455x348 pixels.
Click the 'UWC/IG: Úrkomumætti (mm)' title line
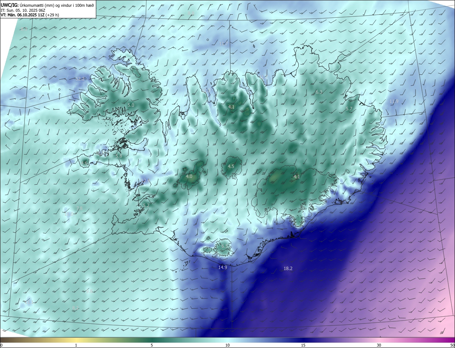[x=47, y=5]
